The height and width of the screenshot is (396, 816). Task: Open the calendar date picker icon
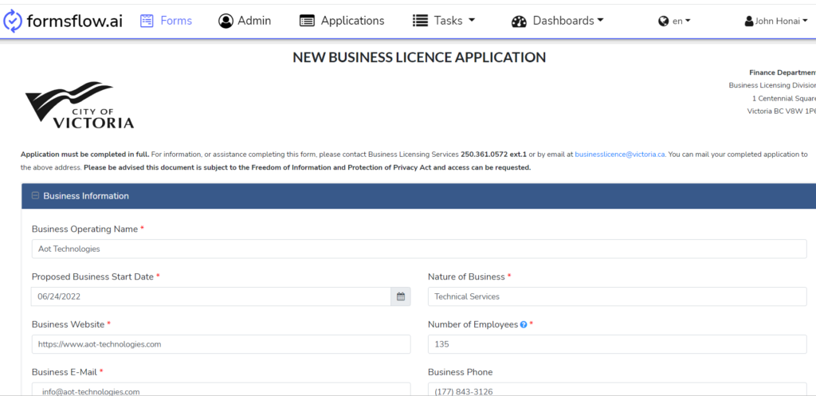point(401,296)
